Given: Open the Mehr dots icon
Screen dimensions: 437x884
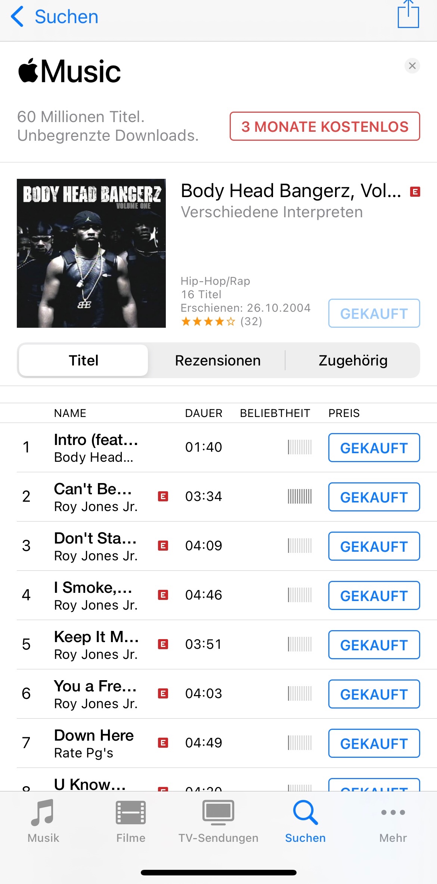Looking at the screenshot, I should click(393, 812).
